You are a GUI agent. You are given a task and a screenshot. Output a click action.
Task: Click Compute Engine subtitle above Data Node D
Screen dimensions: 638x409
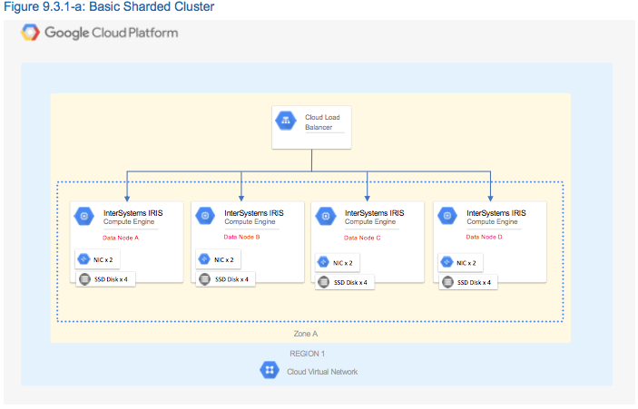tap(492, 221)
